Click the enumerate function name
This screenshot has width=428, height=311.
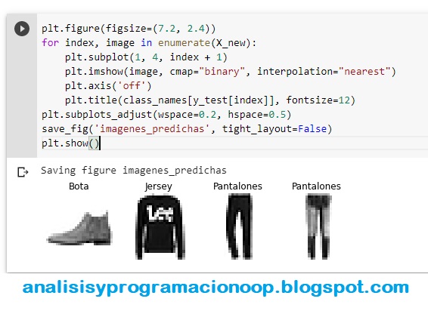click(184, 43)
